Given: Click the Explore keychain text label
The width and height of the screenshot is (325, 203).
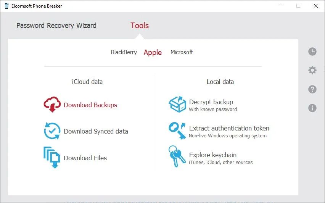Looking at the screenshot, I should tap(212, 155).
